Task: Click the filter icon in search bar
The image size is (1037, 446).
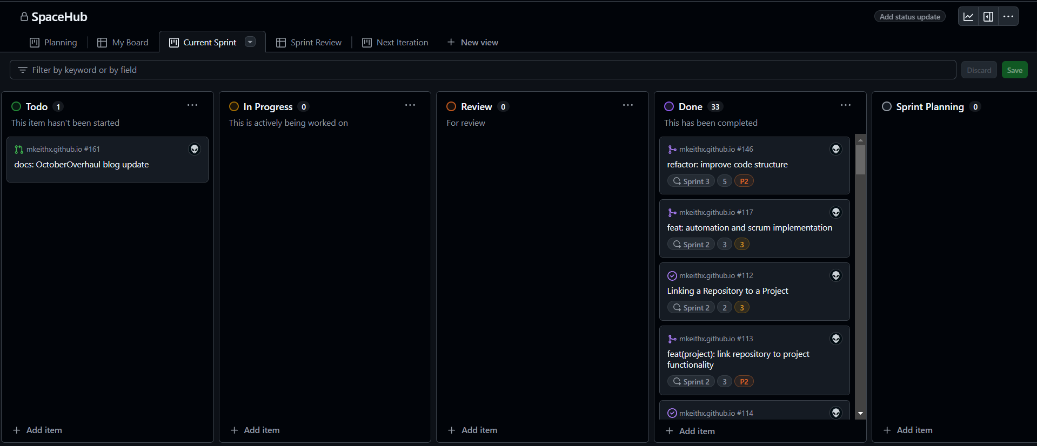Action: 23,70
